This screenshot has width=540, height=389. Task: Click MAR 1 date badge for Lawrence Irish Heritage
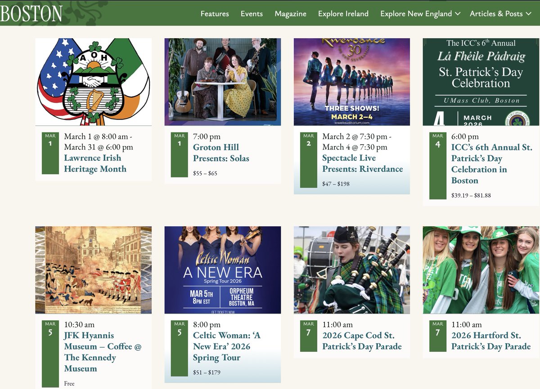coord(50,153)
